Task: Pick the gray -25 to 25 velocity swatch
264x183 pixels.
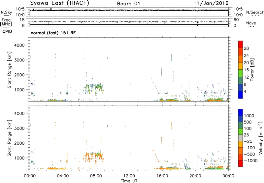Action: pyautogui.click(x=241, y=138)
